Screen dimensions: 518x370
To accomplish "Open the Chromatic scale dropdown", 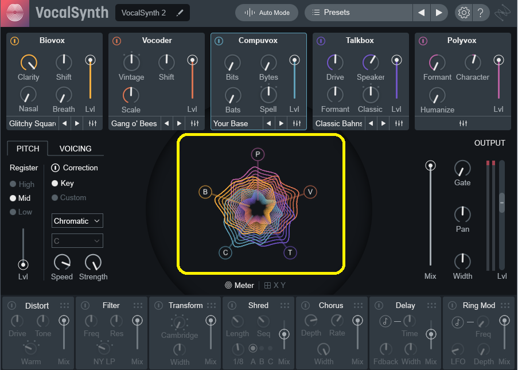I will (x=77, y=221).
